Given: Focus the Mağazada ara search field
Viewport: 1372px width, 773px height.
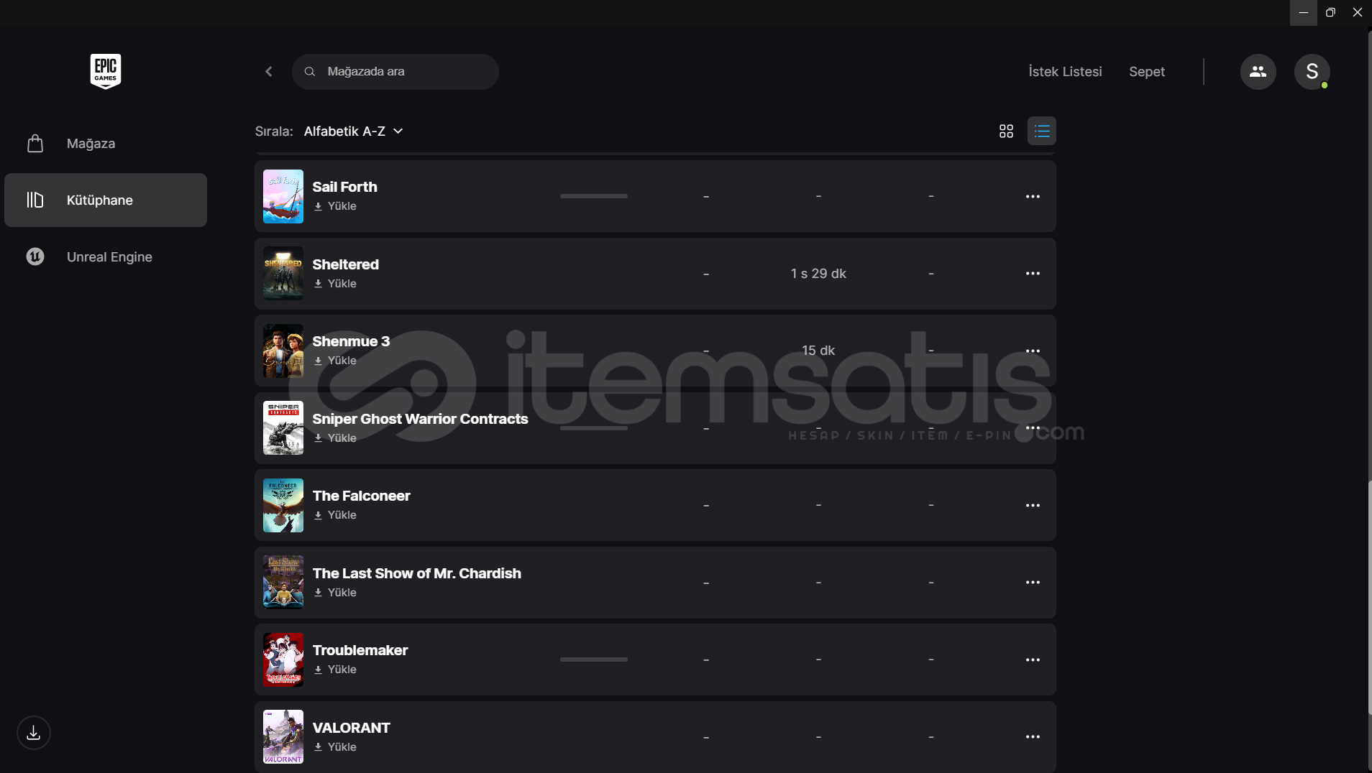Looking at the screenshot, I should click(x=395, y=72).
